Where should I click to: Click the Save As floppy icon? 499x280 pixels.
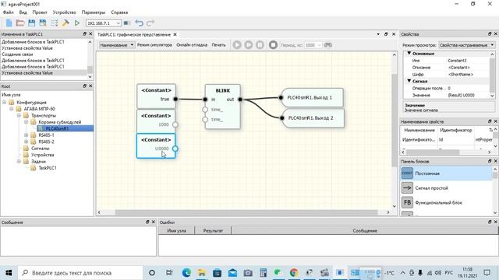coord(43,23)
